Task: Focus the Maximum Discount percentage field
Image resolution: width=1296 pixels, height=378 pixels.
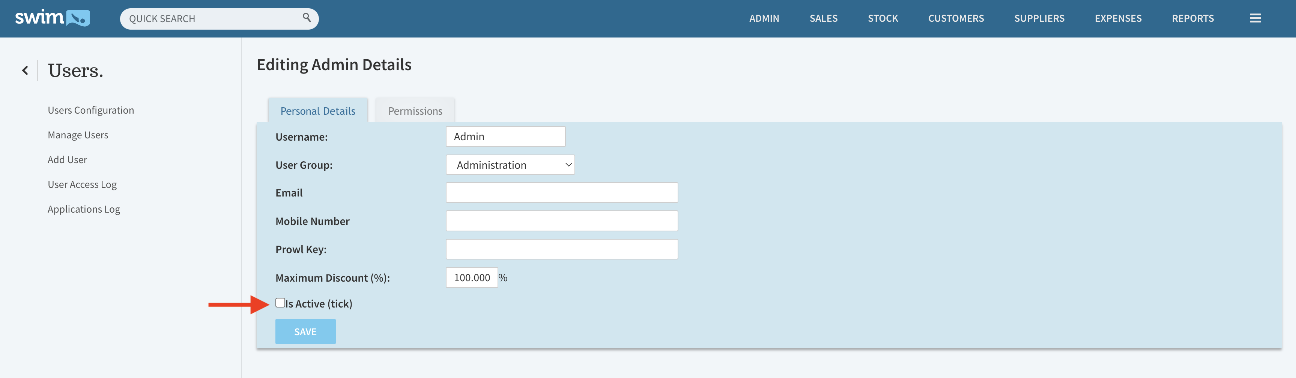Action: (471, 277)
